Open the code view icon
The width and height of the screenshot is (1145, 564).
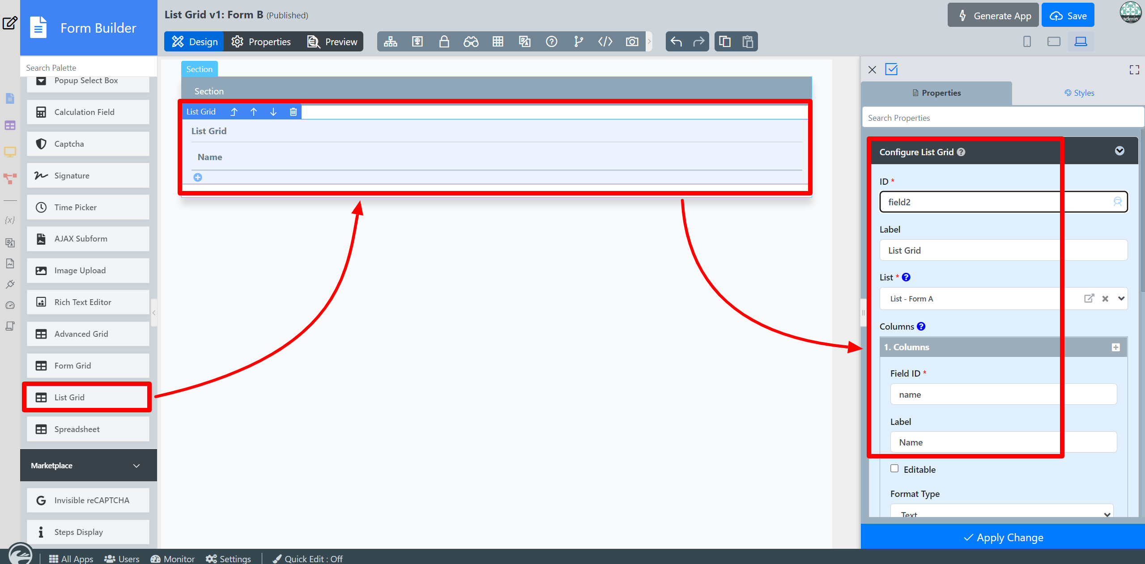point(605,42)
